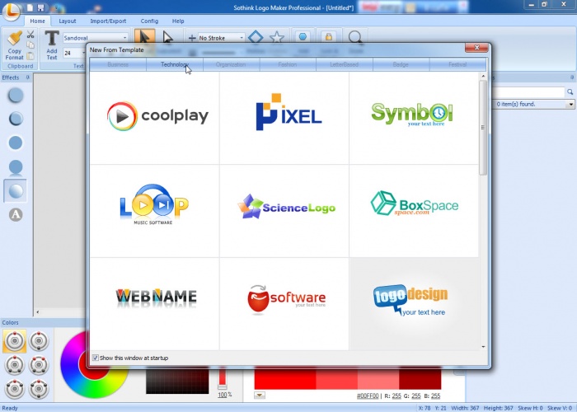Apply the first effect in Effects panel
The height and width of the screenshot is (412, 577).
[16, 96]
